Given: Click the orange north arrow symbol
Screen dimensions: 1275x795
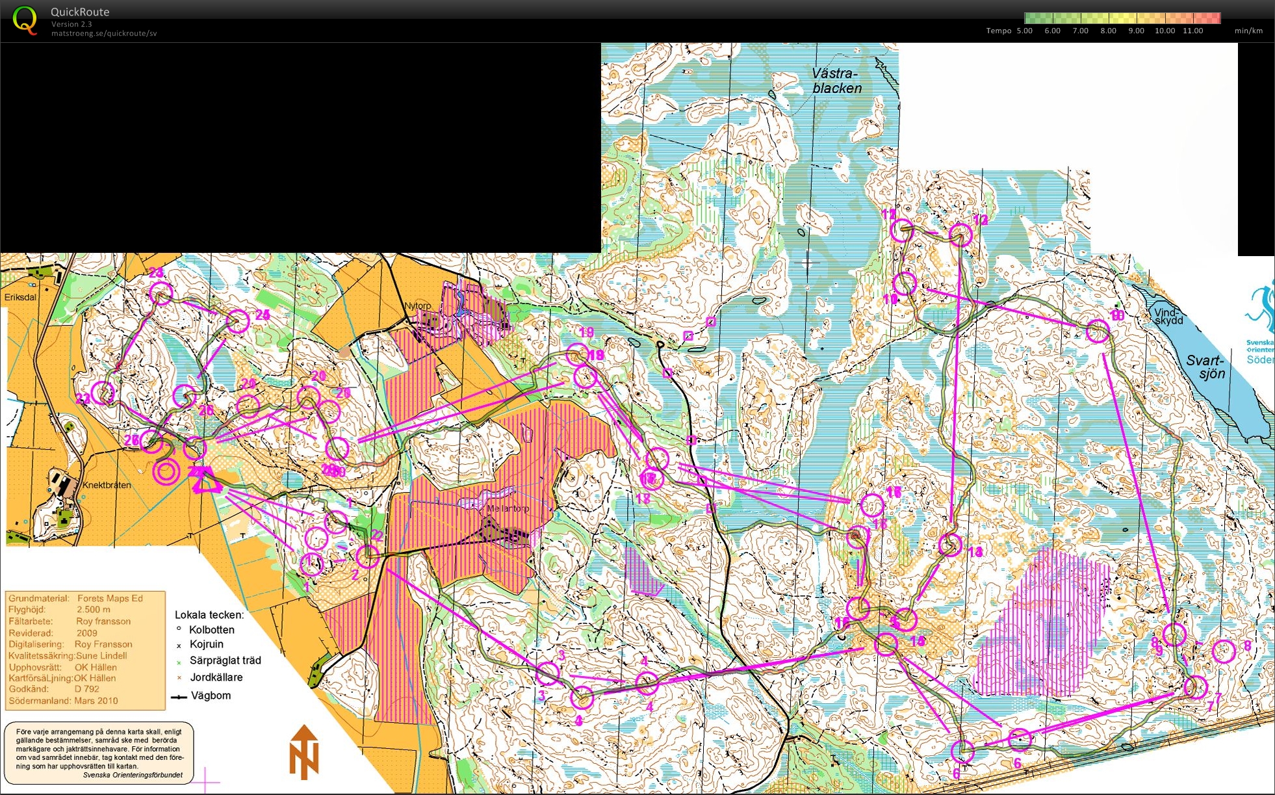Looking at the screenshot, I should [x=303, y=752].
